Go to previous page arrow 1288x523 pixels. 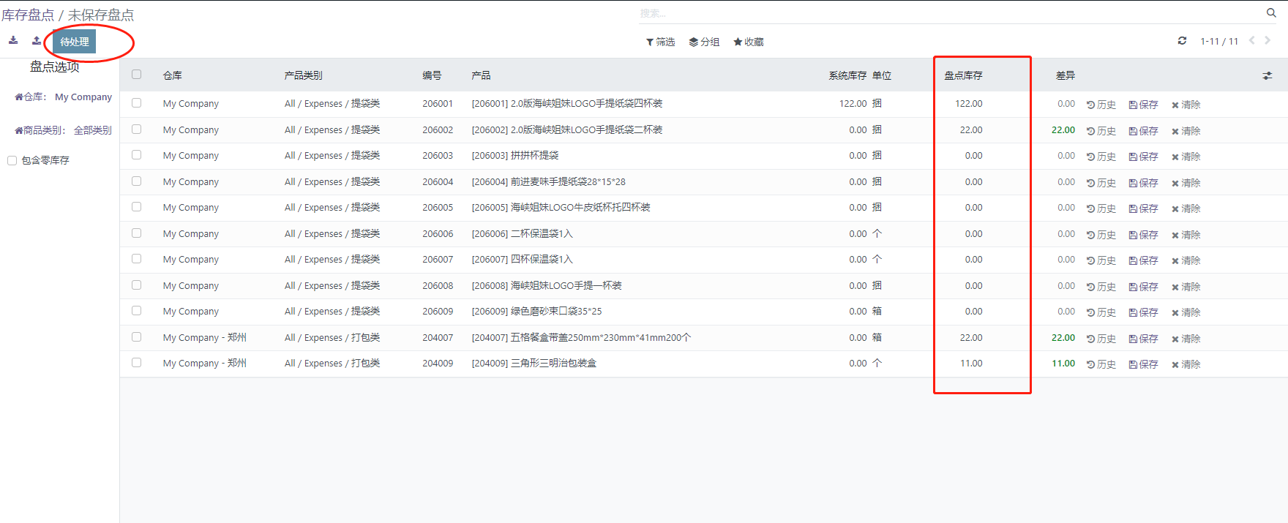pos(1251,41)
